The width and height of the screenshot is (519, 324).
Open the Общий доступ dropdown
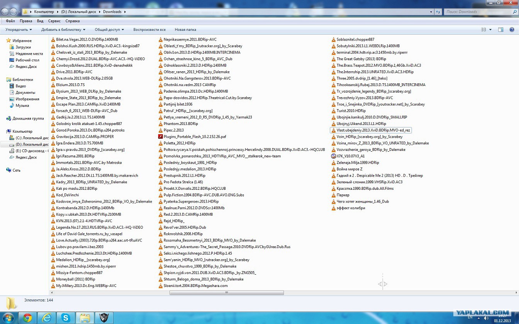point(109,30)
